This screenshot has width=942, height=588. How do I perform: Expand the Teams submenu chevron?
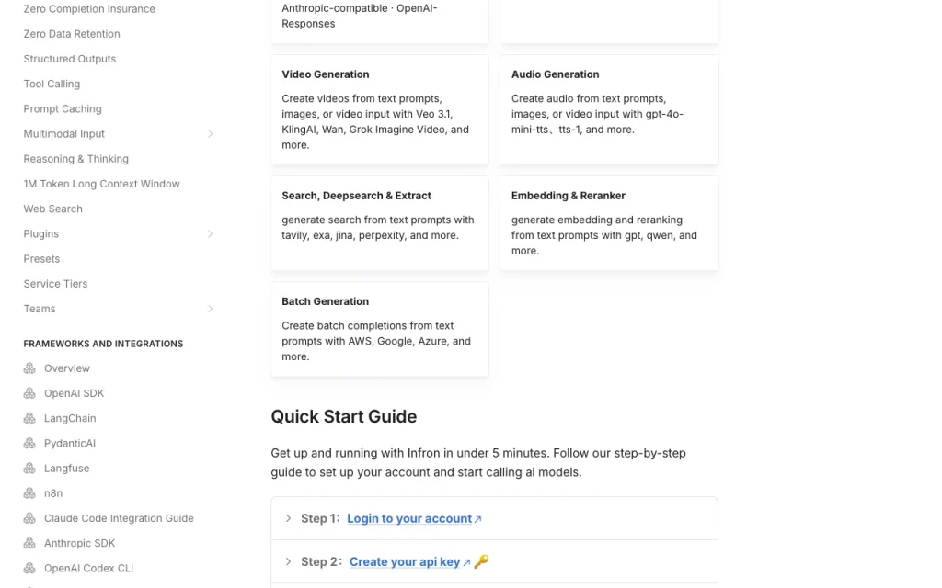pos(211,309)
